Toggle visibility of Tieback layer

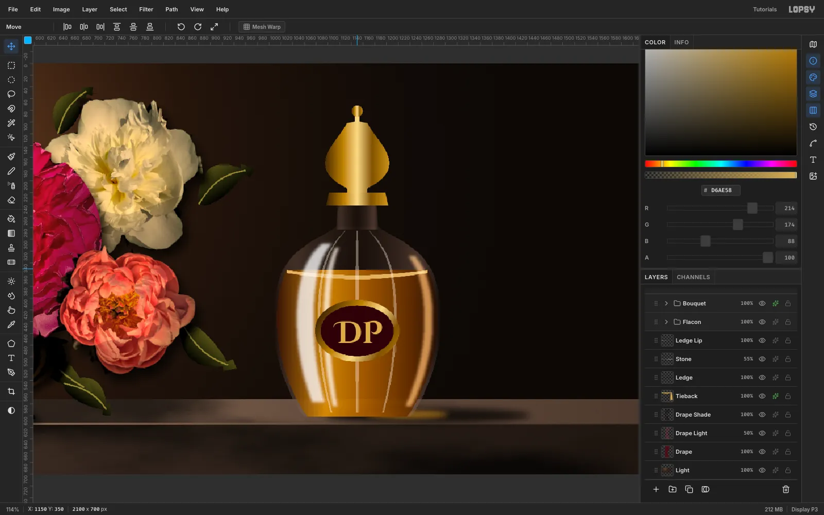point(762,396)
